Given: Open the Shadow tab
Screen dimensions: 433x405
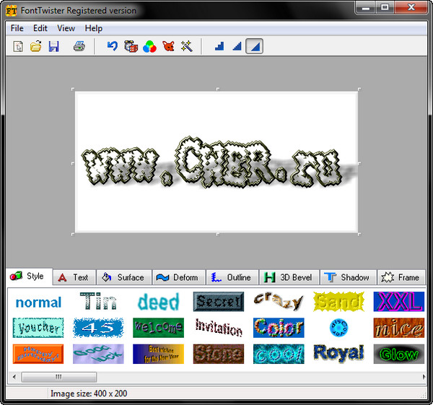Looking at the screenshot, I should 347,277.
